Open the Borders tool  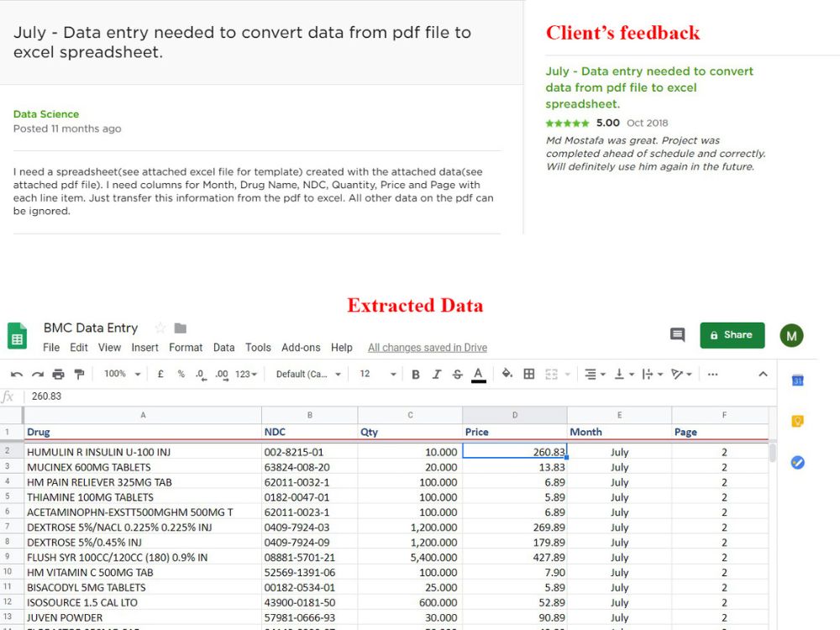point(528,374)
